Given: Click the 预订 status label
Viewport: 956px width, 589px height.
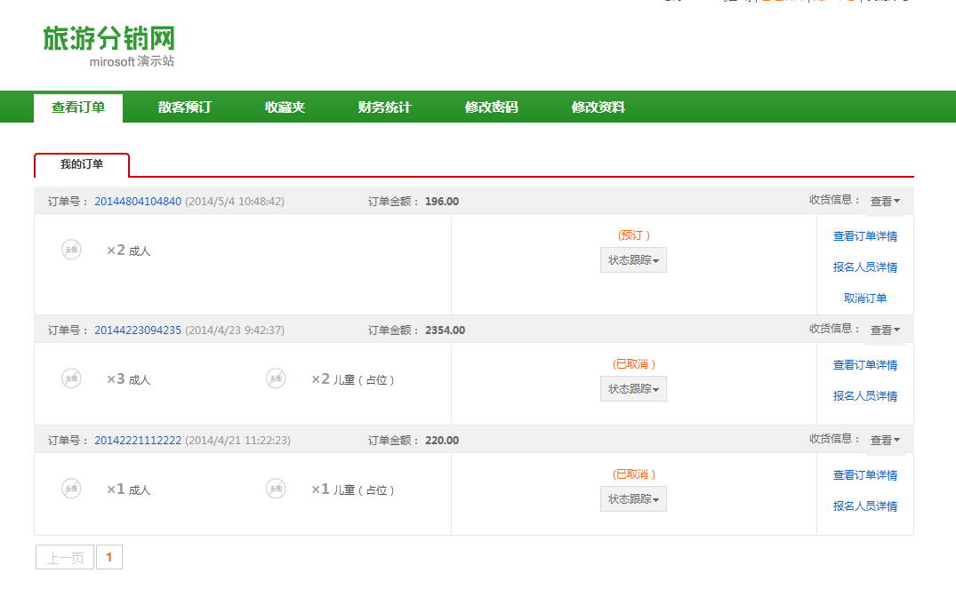Looking at the screenshot, I should pos(634,235).
